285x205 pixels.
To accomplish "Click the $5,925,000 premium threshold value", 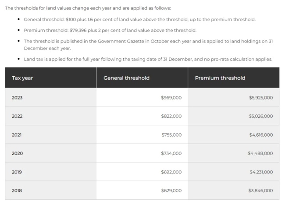I will tap(261, 98).
